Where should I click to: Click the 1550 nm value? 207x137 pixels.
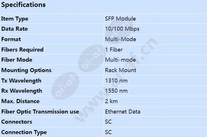(116, 91)
